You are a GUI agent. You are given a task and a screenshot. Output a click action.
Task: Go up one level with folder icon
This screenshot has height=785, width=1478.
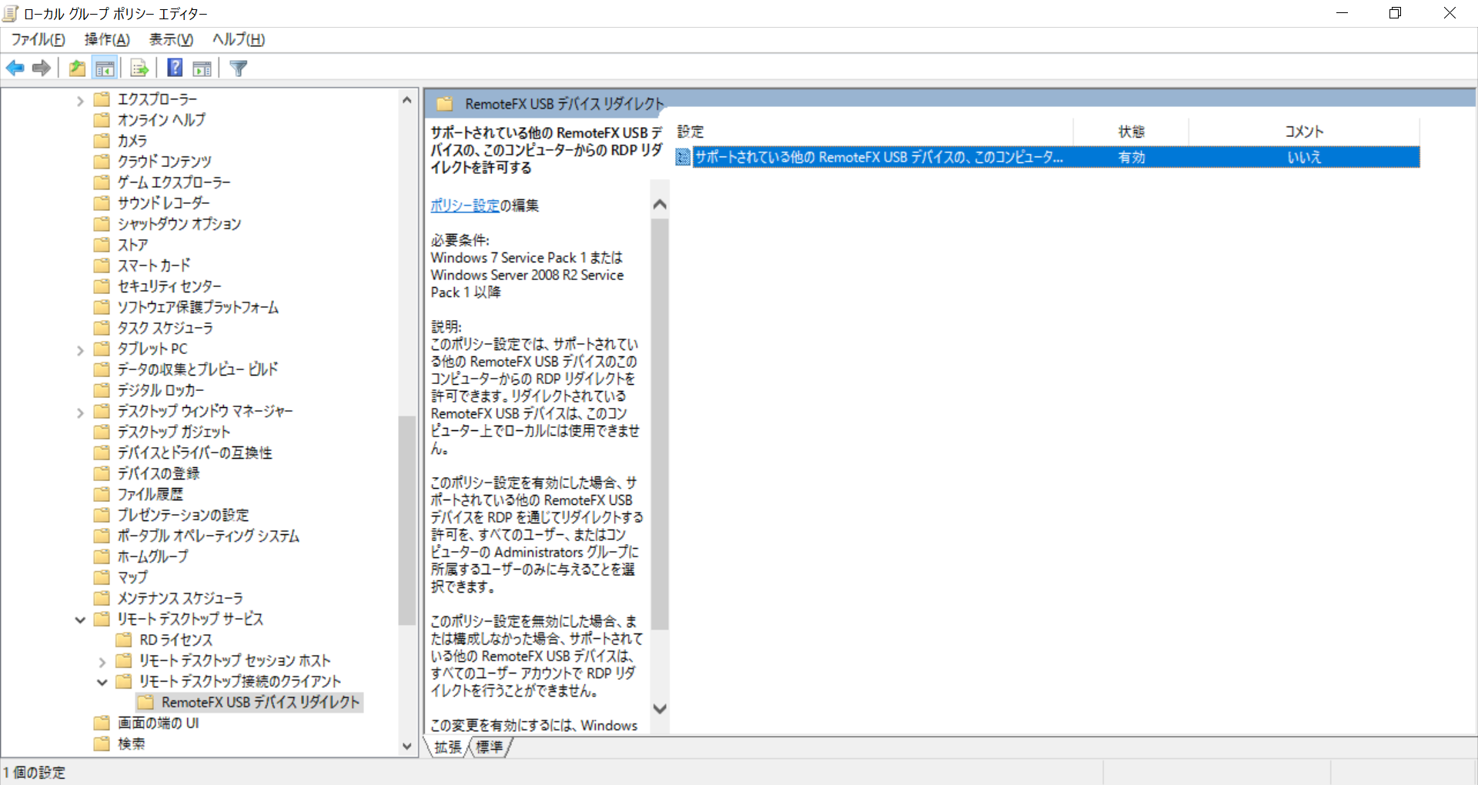coord(77,68)
